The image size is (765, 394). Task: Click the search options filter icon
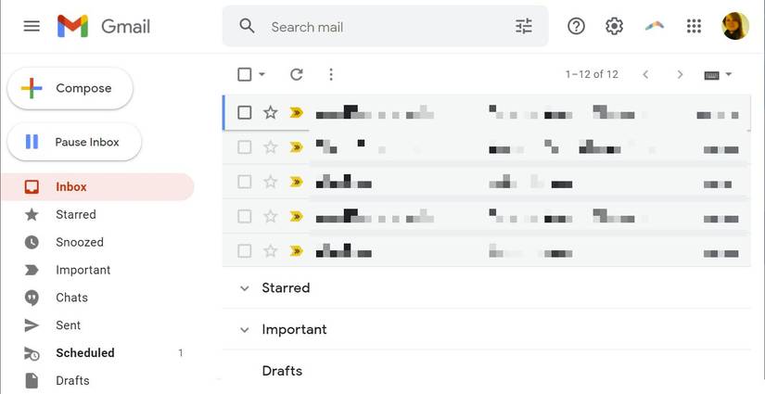point(524,26)
